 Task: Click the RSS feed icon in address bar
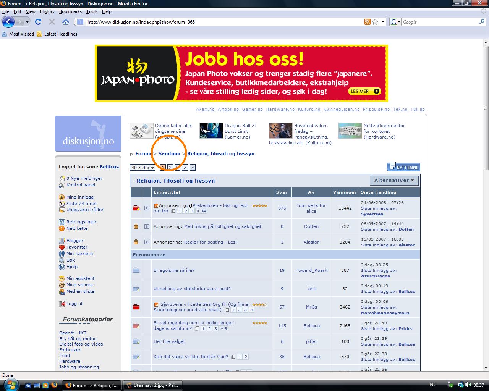367,22
